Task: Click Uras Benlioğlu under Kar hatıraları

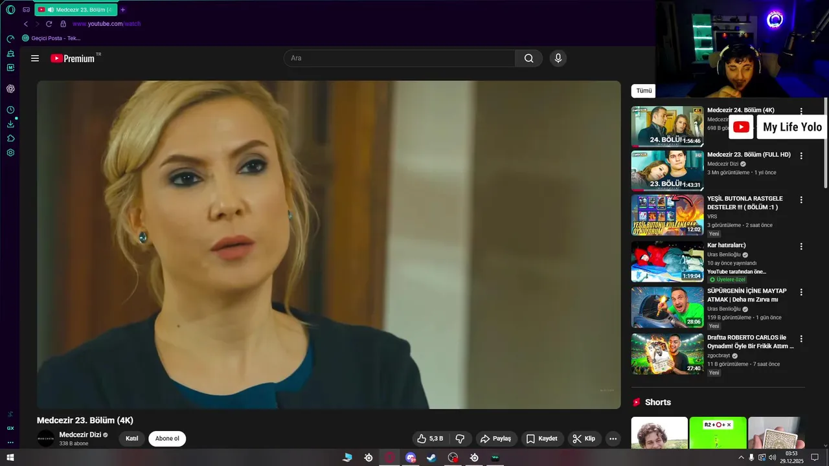Action: [x=724, y=255]
